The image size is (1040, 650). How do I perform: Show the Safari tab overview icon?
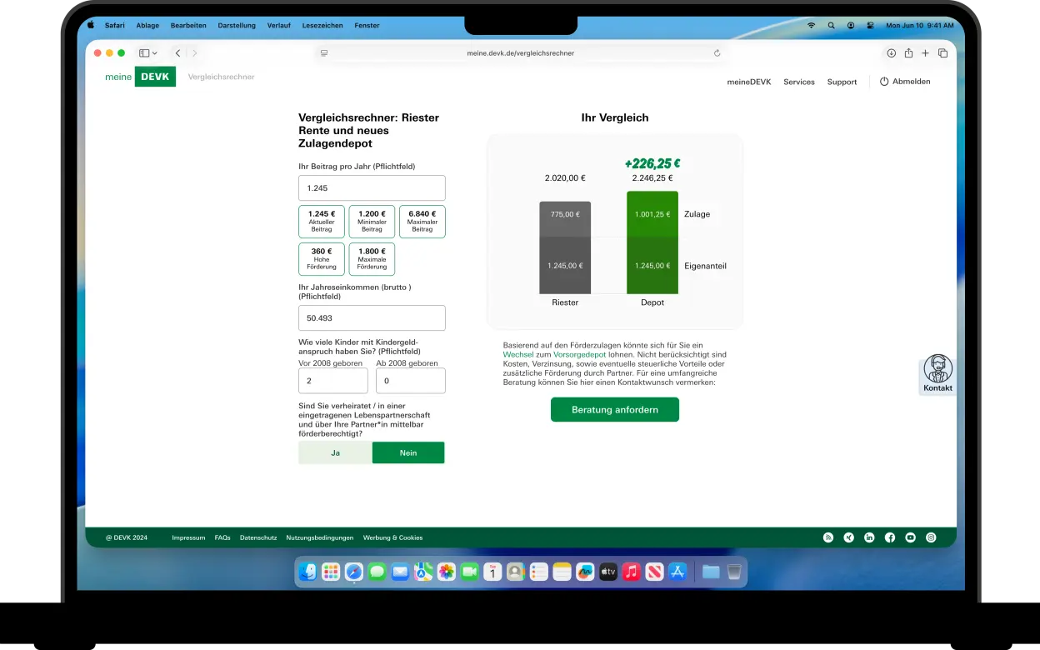(x=942, y=53)
